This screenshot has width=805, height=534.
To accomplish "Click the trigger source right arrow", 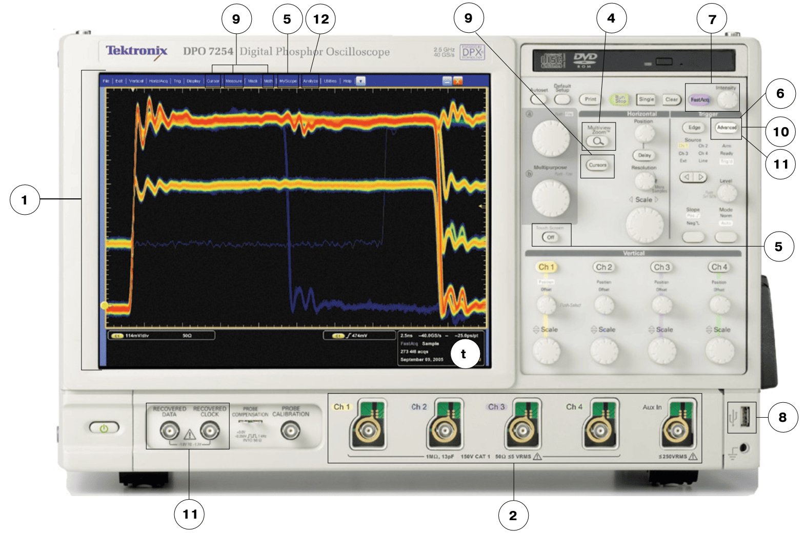I will click(x=700, y=177).
